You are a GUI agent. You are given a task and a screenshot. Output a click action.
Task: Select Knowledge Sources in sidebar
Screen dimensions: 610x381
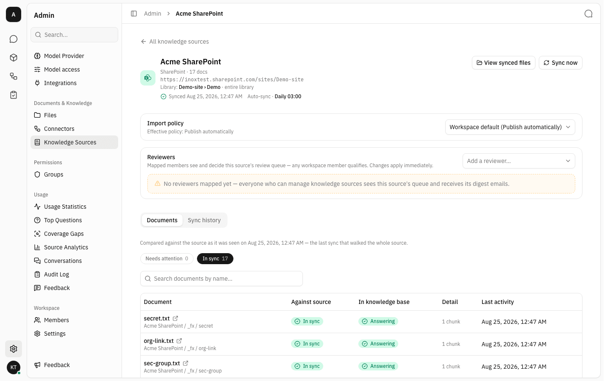coord(74,142)
